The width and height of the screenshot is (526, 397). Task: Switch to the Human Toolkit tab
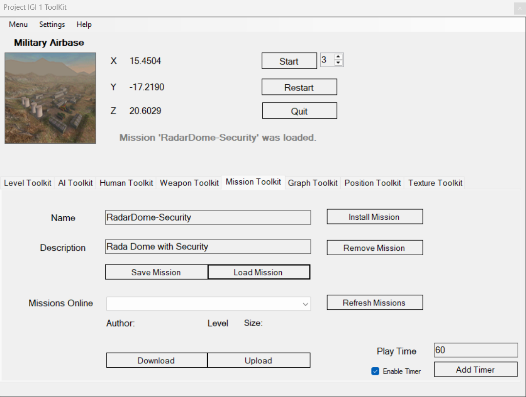(x=126, y=183)
